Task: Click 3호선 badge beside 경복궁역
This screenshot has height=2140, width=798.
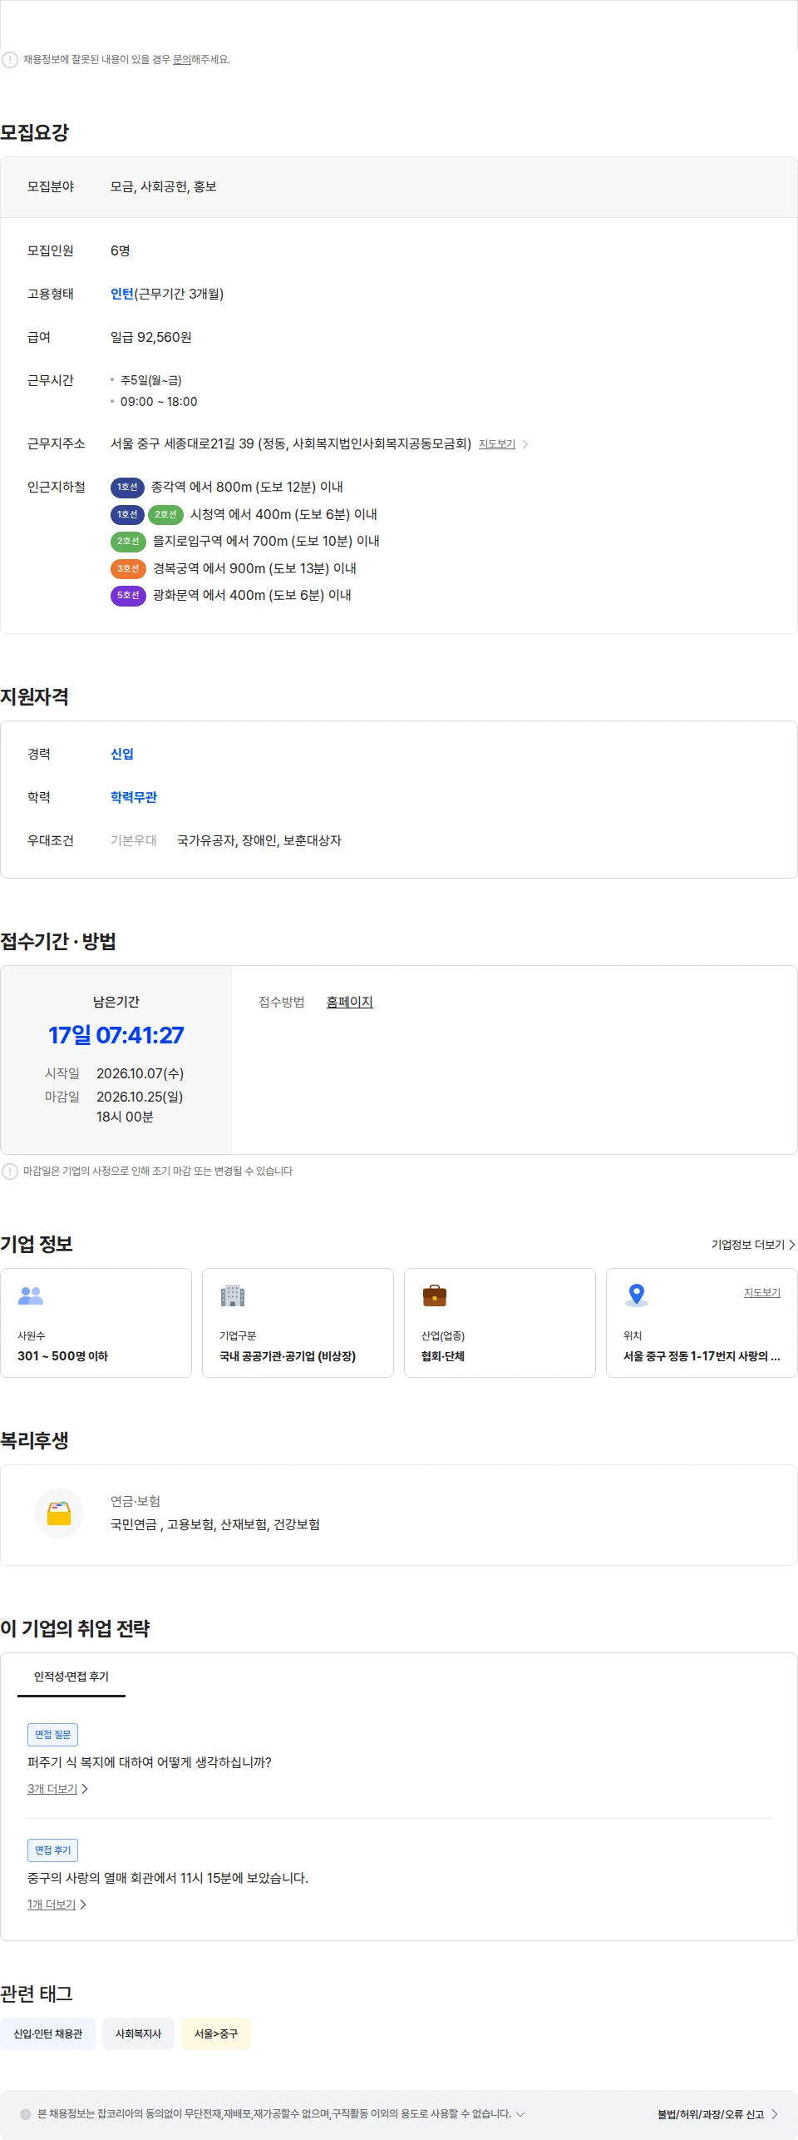Action: (128, 569)
